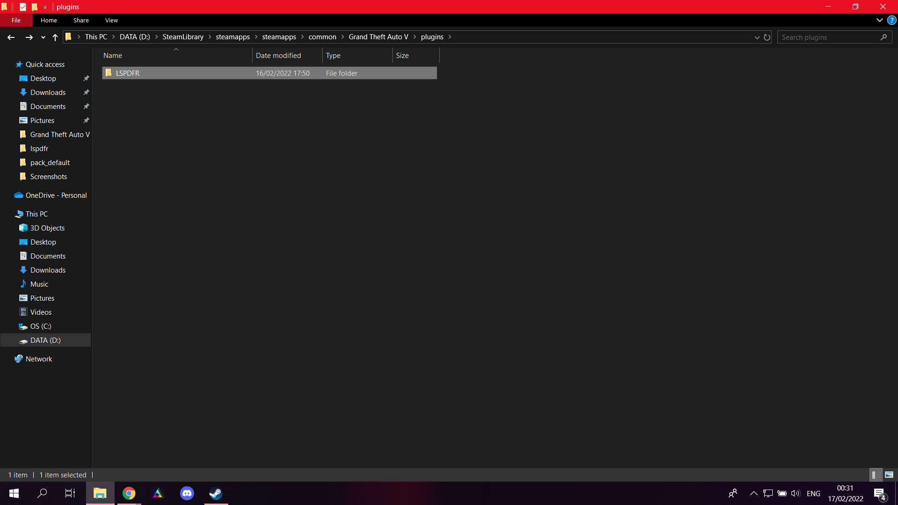
Task: Open the Properties quick access toolbar icon
Action: tap(22, 7)
